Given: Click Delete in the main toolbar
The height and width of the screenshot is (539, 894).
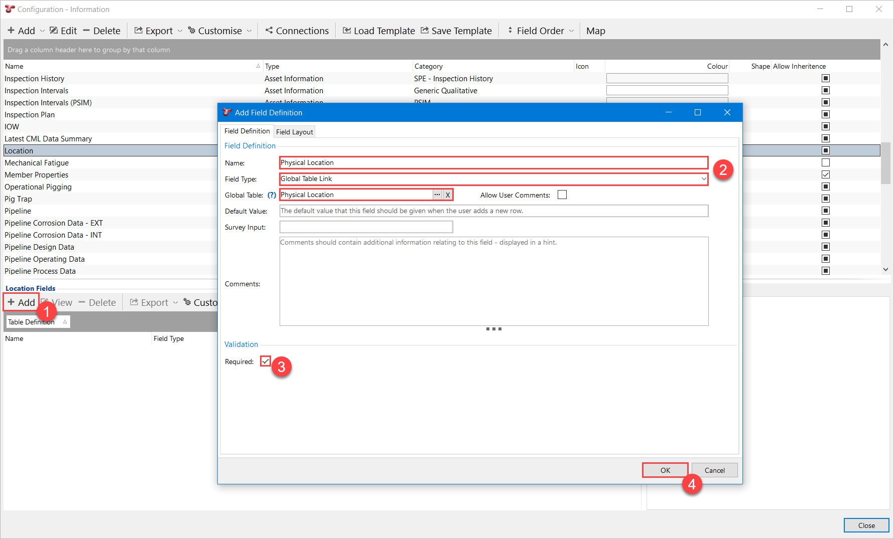Looking at the screenshot, I should click(x=101, y=31).
